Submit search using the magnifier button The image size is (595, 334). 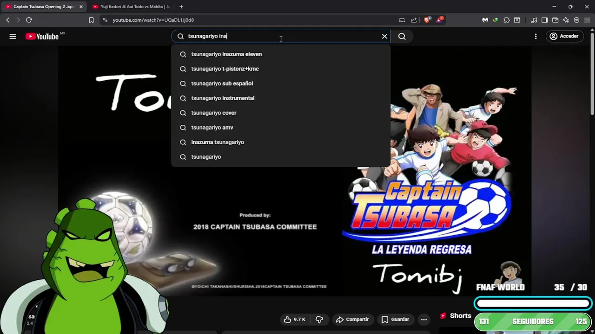(x=402, y=36)
